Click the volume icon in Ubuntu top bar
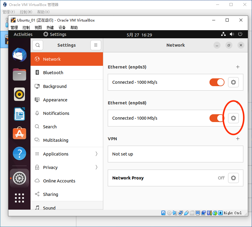Screen dimensions: 252x227 coord(232,34)
